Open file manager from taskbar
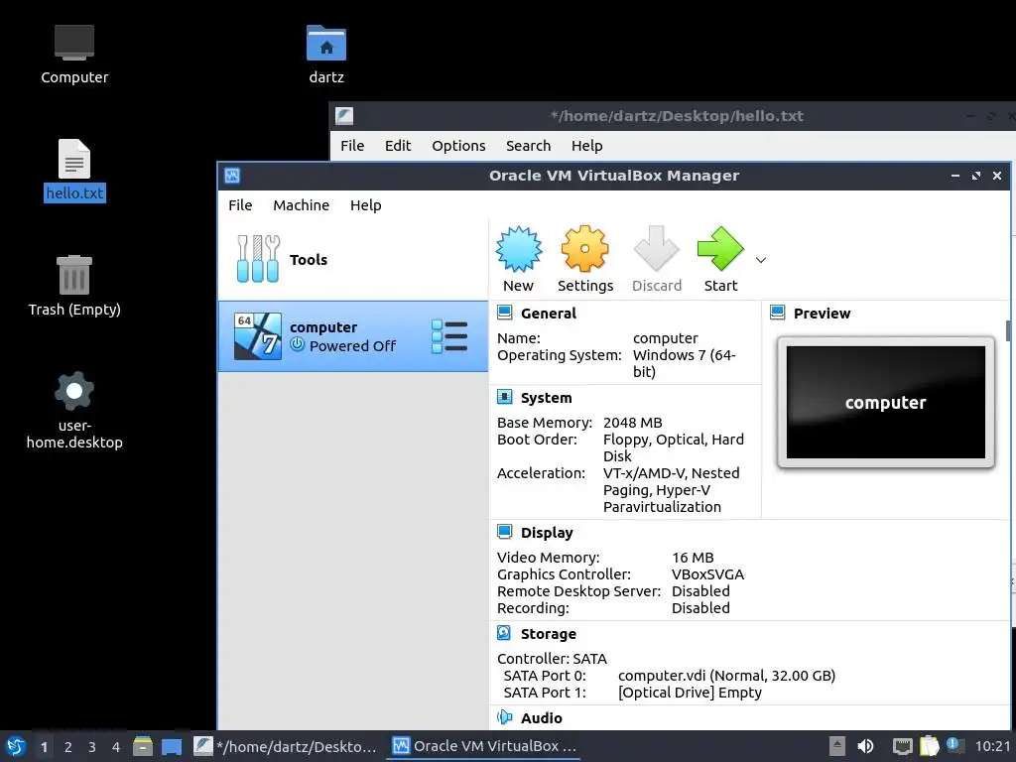Screen dimensions: 1016x762 (x=143, y=746)
